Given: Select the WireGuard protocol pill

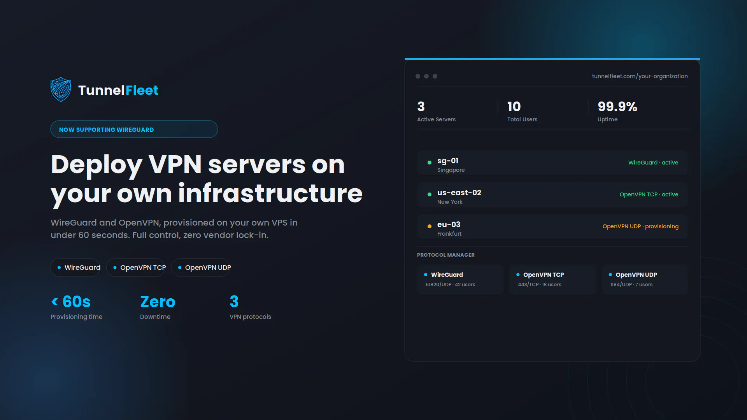Looking at the screenshot, I should (76, 268).
